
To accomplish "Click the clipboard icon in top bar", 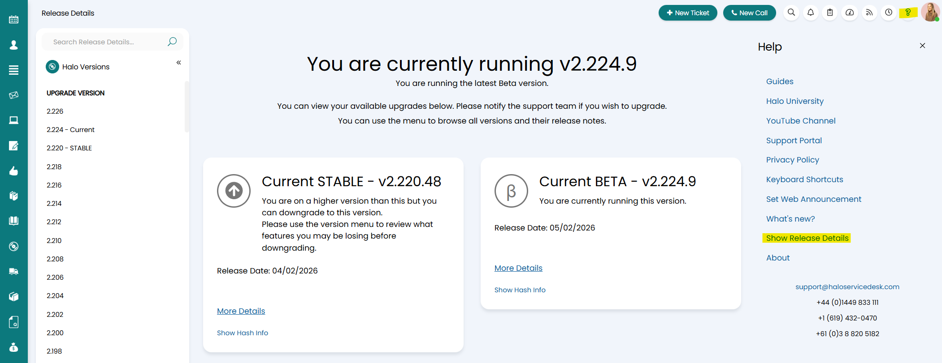I will click(830, 13).
